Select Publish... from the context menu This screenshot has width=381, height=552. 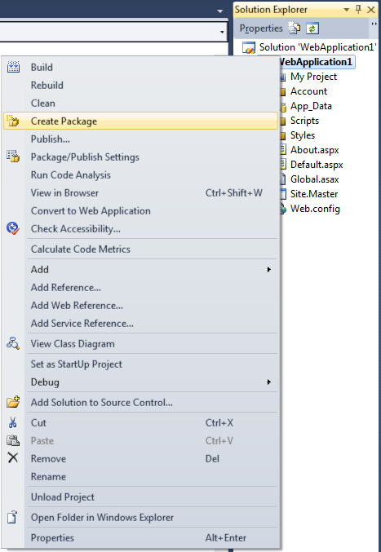point(51,139)
